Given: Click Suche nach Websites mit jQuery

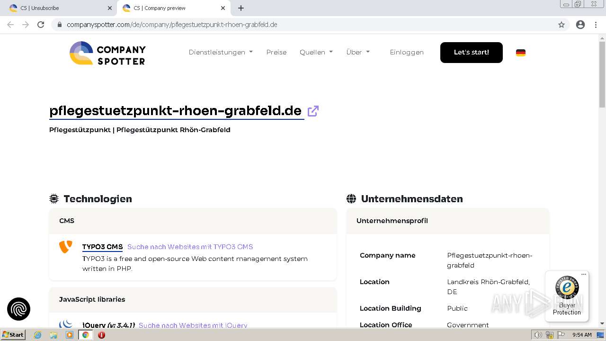Looking at the screenshot, I should pos(193,325).
